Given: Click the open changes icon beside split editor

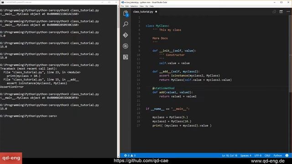Looking at the screenshot, I should 274,12.
